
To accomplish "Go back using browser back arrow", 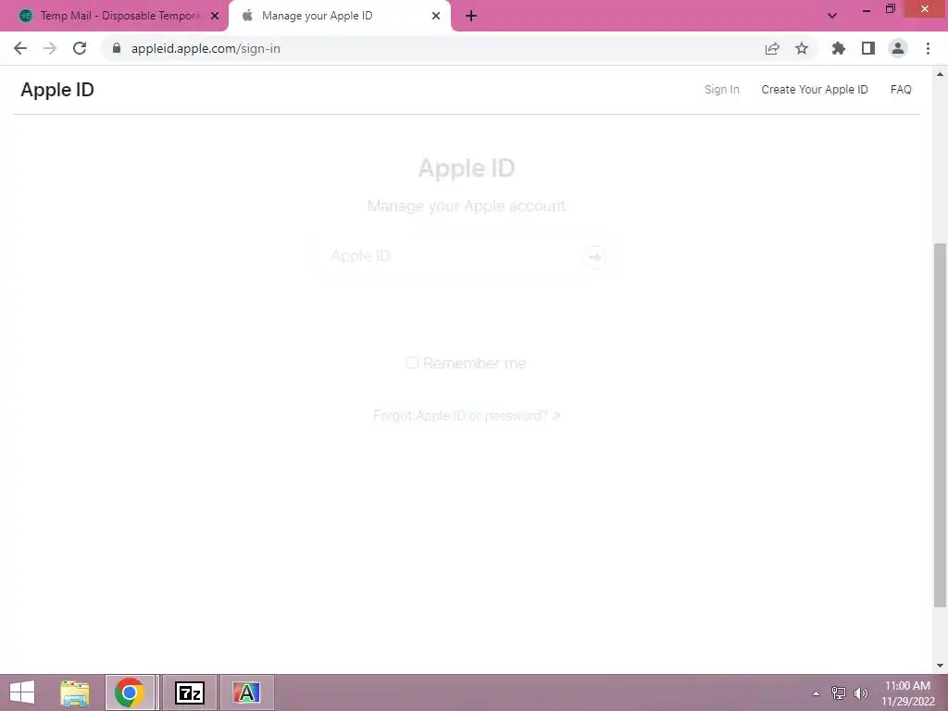I will (x=20, y=48).
